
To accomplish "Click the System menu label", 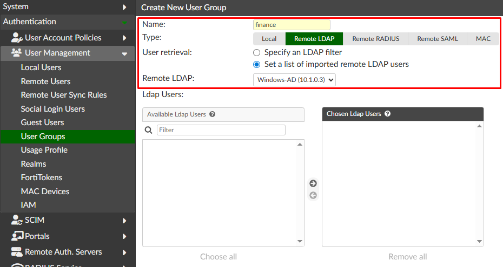I will click(16, 6).
